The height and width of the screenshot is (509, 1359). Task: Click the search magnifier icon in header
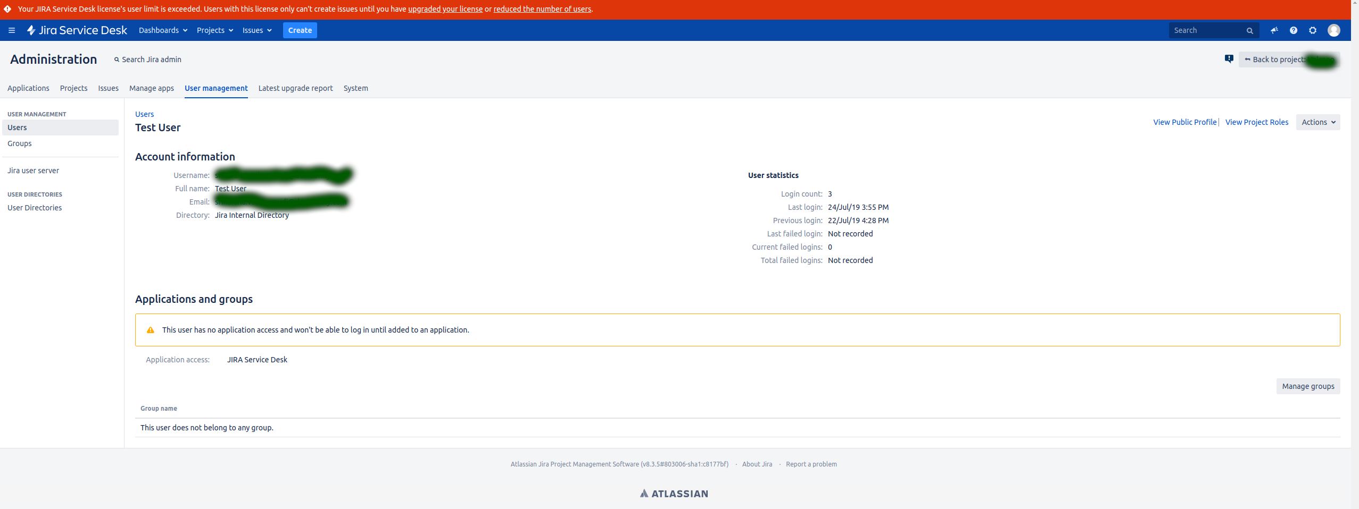1250,31
